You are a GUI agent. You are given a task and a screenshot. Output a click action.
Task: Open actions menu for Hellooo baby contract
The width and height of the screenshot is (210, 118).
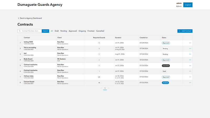click(x=190, y=77)
